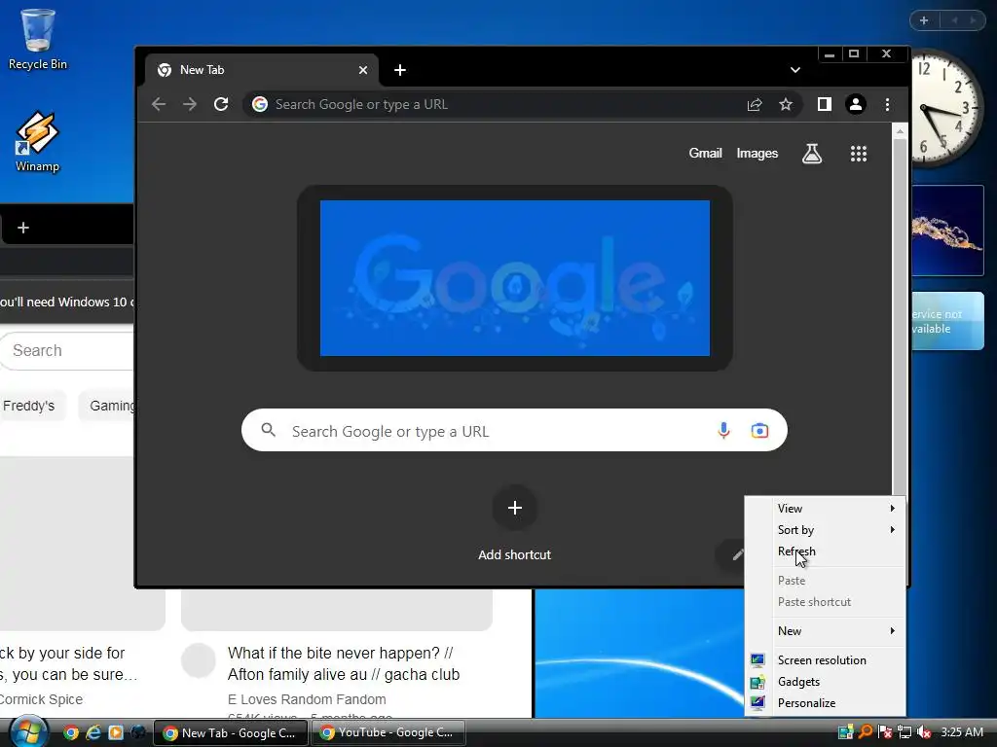Open the Google apps grid

pyautogui.click(x=859, y=153)
